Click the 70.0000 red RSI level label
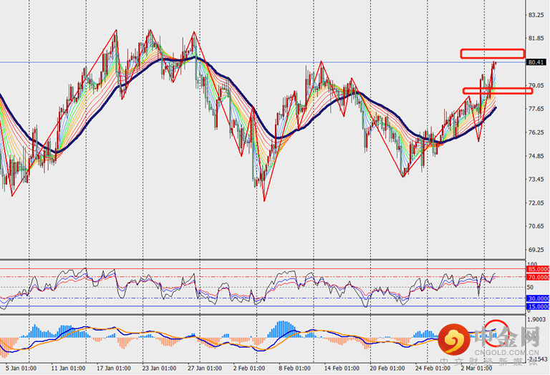Viewport: 550px width, 375px height. click(x=538, y=277)
